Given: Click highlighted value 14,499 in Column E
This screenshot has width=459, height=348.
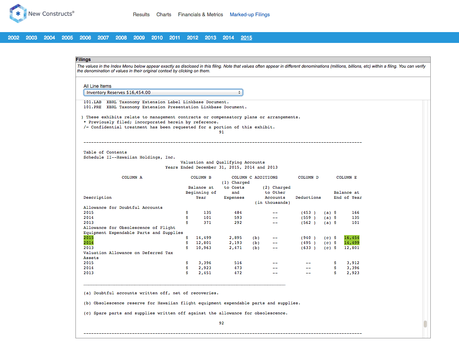Looking at the screenshot, I should [351, 243].
